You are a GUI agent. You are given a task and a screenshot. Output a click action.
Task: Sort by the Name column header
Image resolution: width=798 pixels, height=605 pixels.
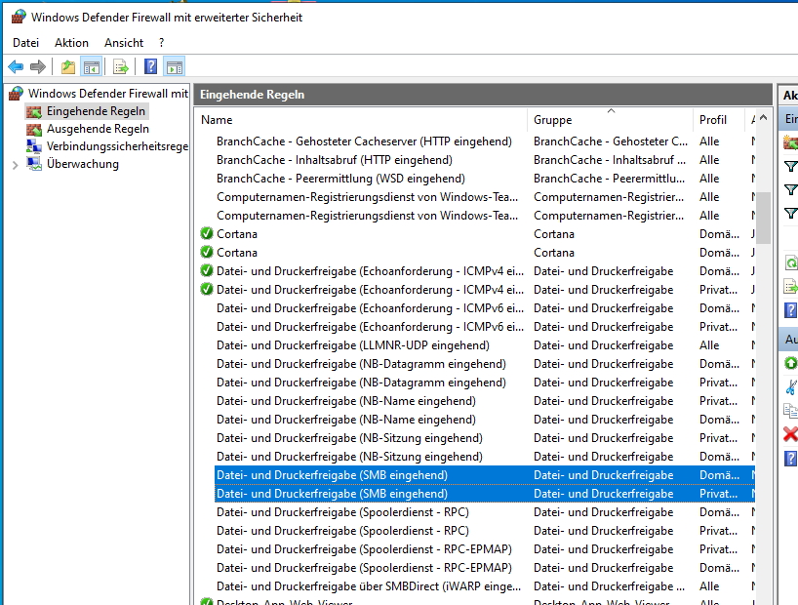tap(361, 120)
